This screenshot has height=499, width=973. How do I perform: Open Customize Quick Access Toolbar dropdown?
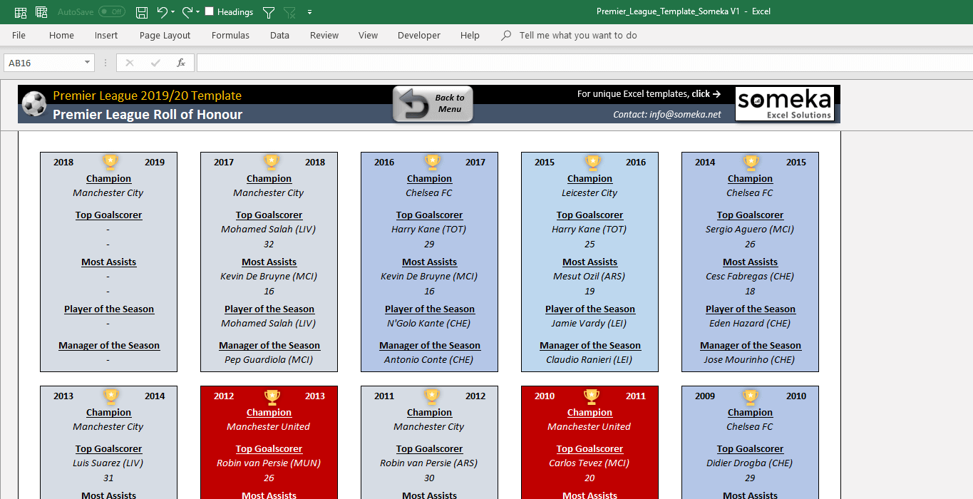point(309,12)
